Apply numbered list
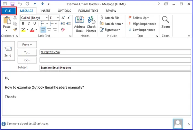Viewport: 193px width, 130px height. point(52,23)
